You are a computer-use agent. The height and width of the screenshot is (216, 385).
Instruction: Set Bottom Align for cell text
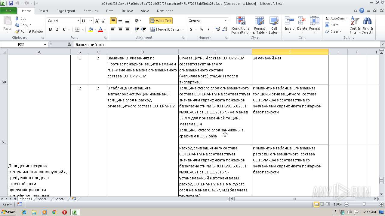[x=127, y=21]
